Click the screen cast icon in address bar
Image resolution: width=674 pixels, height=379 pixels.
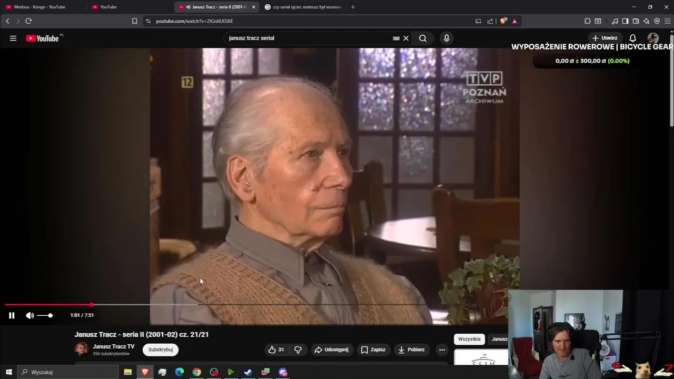click(478, 21)
